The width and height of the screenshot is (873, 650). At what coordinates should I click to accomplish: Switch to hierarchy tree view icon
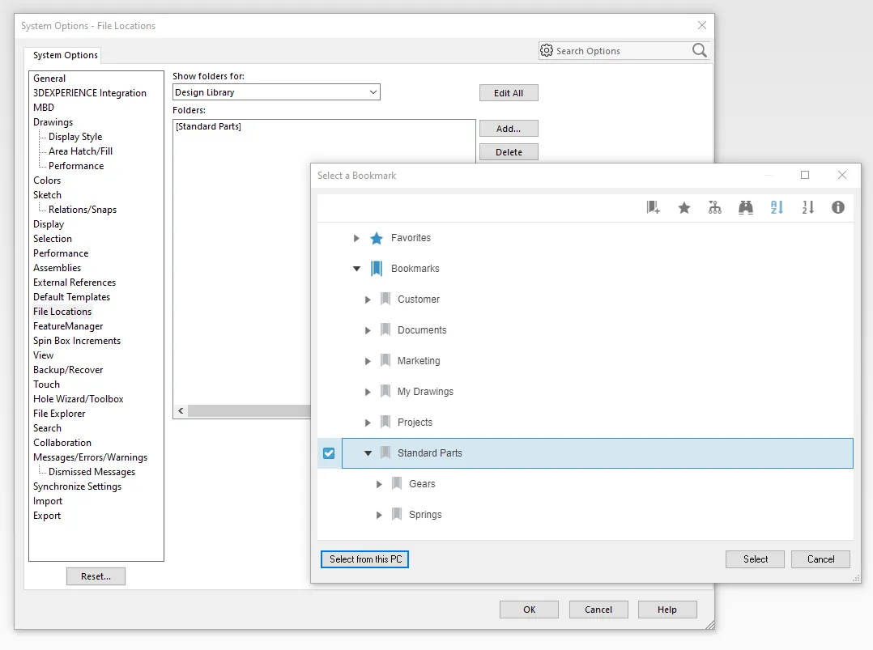(x=715, y=207)
